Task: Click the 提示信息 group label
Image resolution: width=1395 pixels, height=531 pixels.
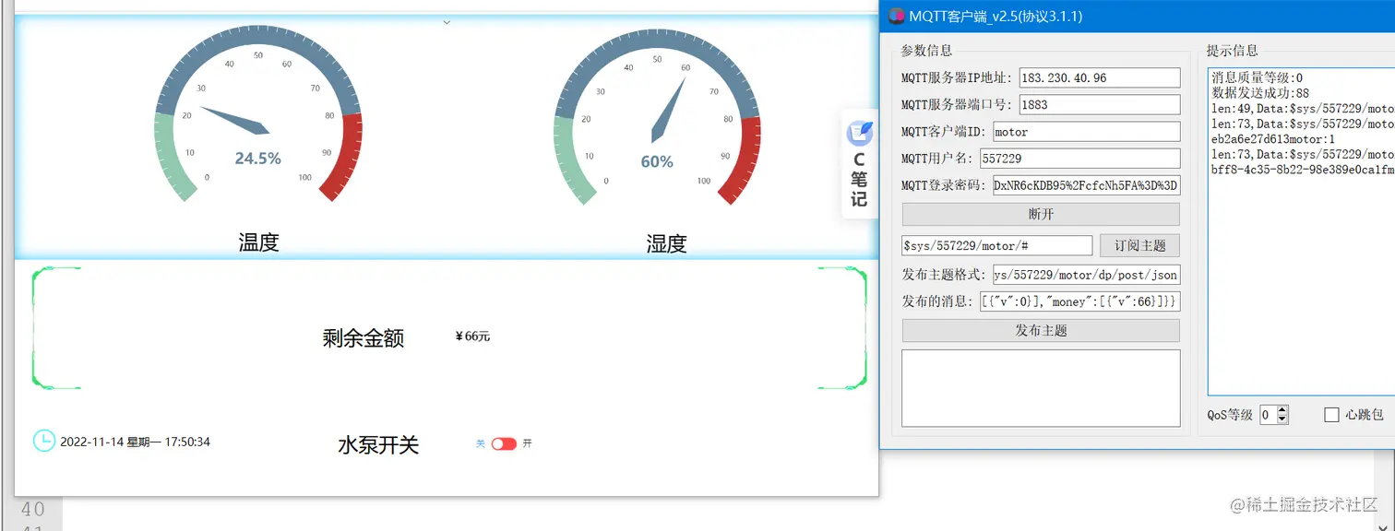Action: (1233, 50)
